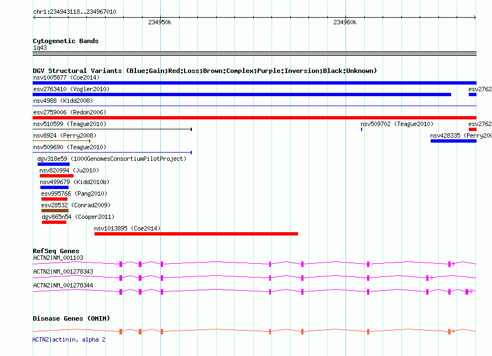Image resolution: width=492 pixels, height=356 pixels.
Task: Click the dgv865n54 (Cooper2011) red bar
Action: (54, 222)
